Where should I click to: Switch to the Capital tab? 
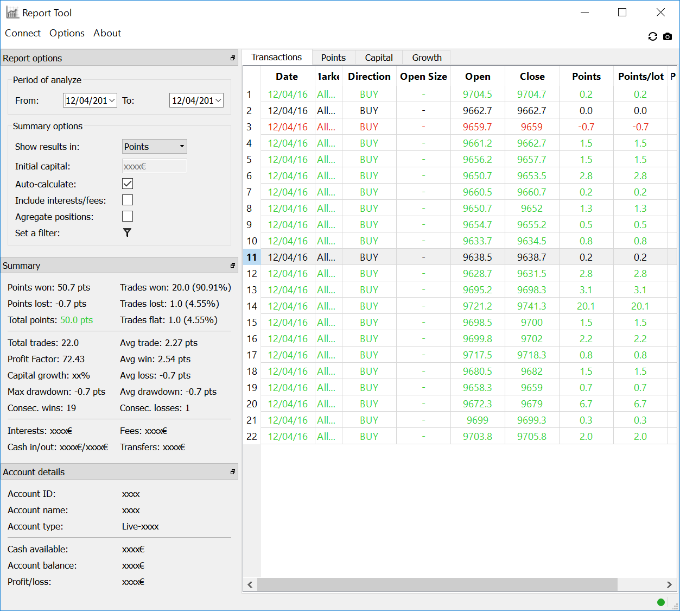pyautogui.click(x=378, y=58)
